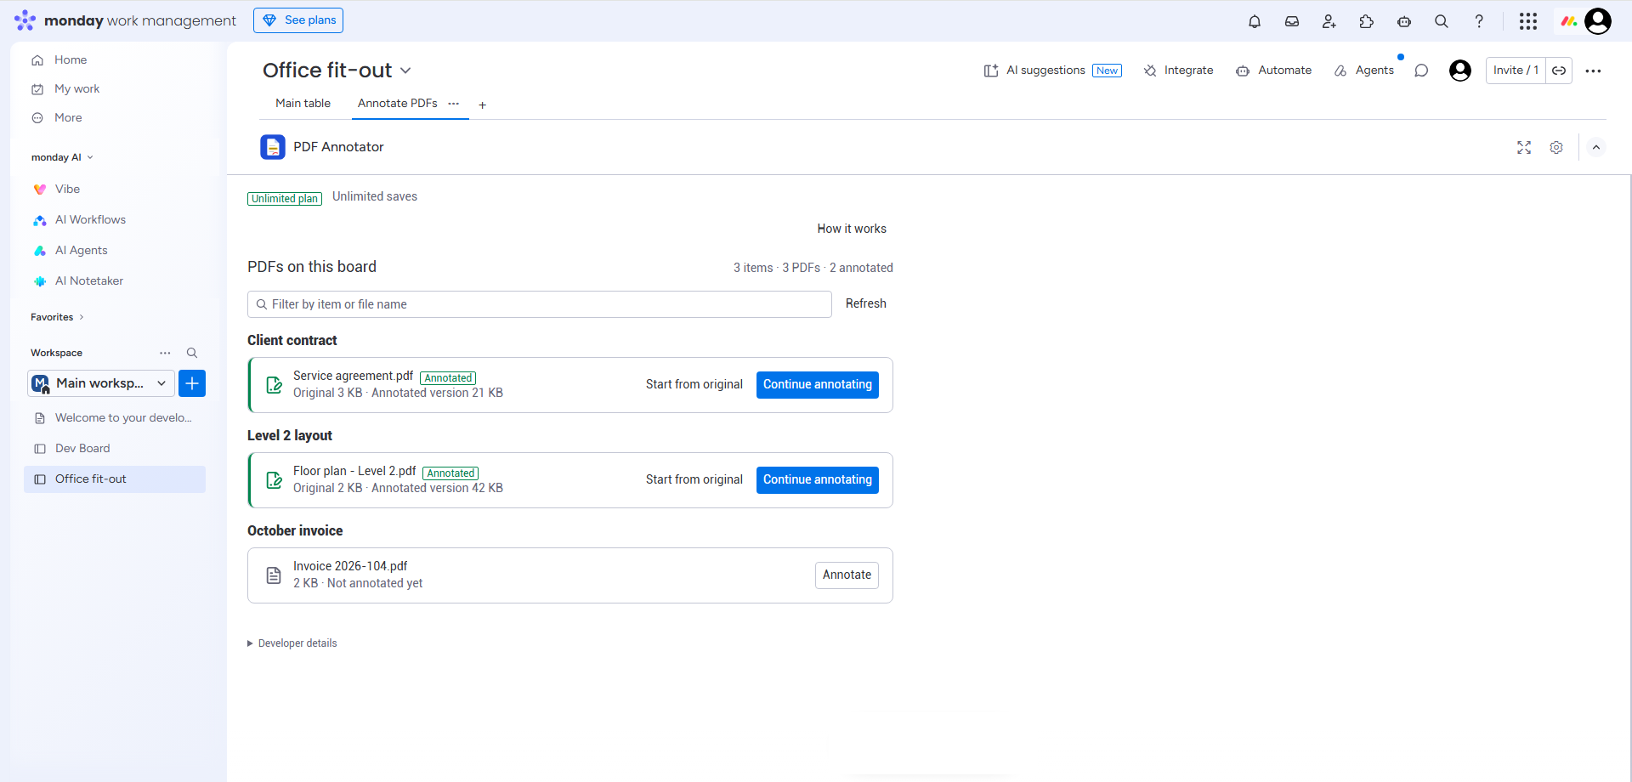Expand PDF Annotator to fullscreen

pos(1524,147)
